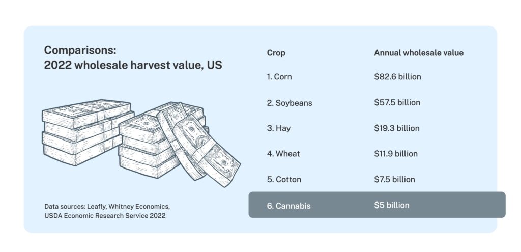This screenshot has width=521, height=252.
Task: Click the "$57.5 billion" soybeans value
Action: pos(397,102)
